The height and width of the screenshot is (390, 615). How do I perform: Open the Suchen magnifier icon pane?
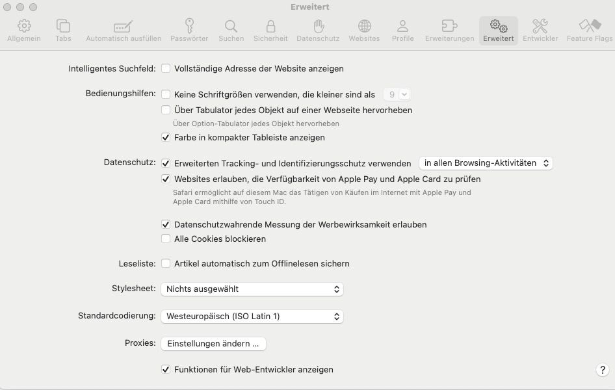point(231,26)
